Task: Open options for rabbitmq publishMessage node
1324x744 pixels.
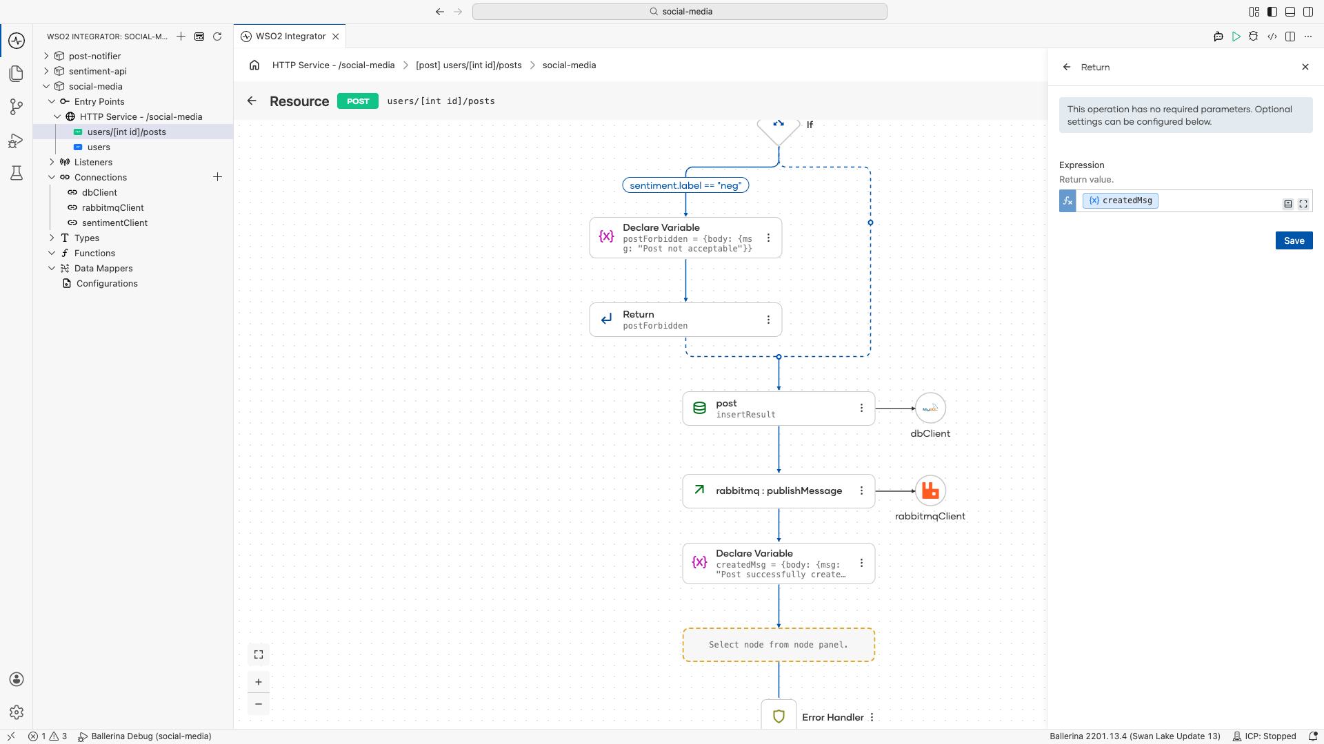Action: 861,490
